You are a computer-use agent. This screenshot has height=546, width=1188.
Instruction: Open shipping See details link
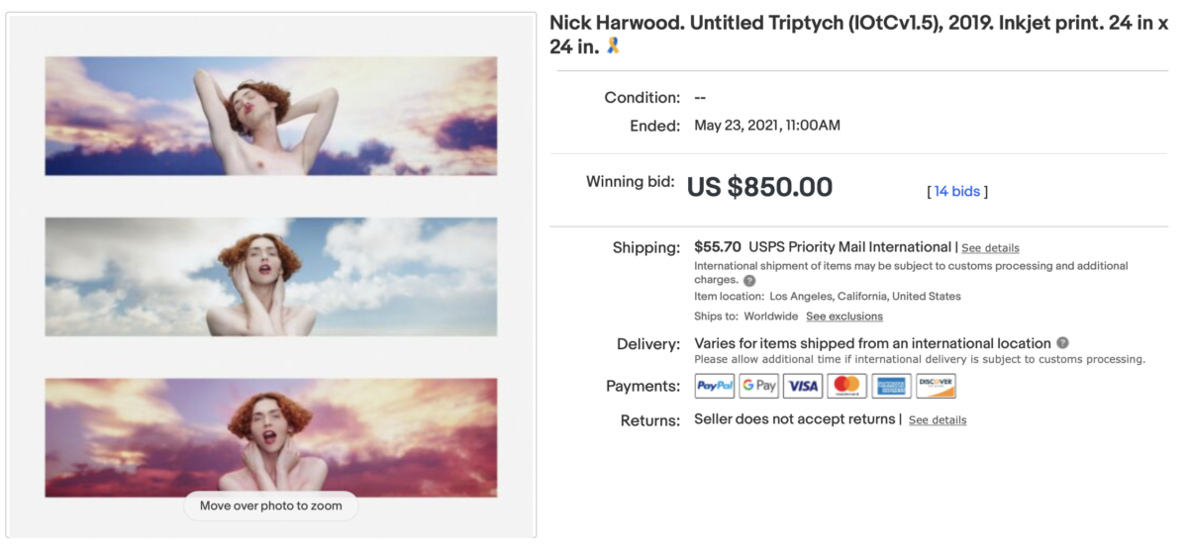coord(990,248)
